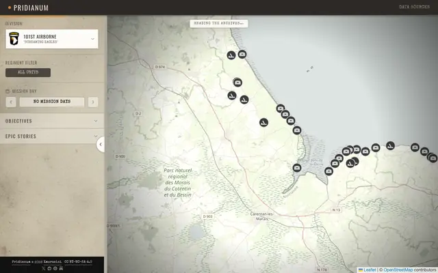Click the Parc naturel régional map label
The height and width of the screenshot is (273, 438).
[178, 182]
